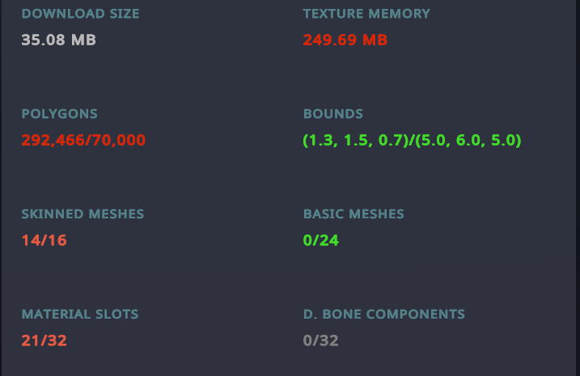Image resolution: width=580 pixels, height=376 pixels.
Task: Select the 249.69 MB texture memory value
Action: pyautogui.click(x=345, y=40)
